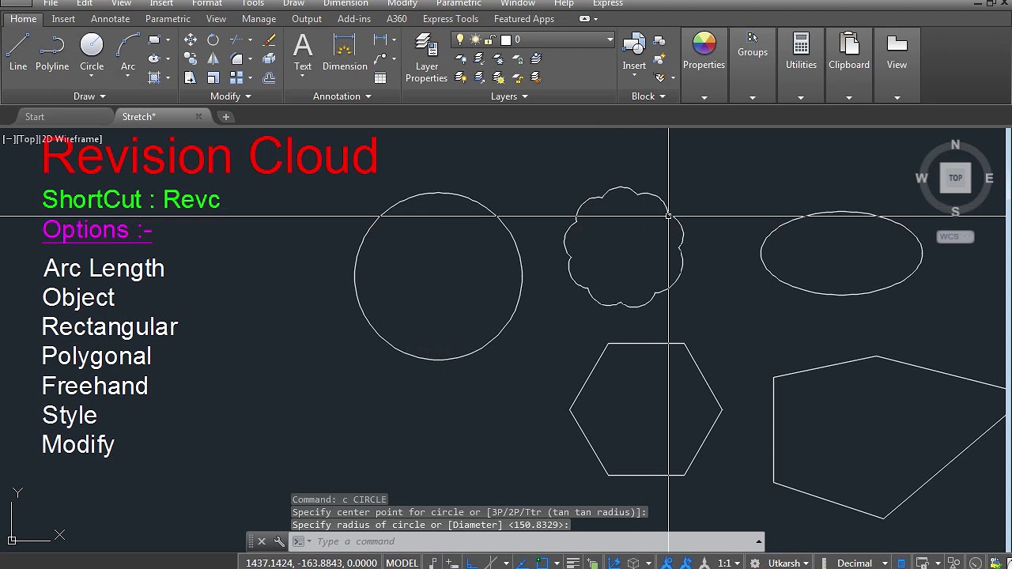Click the Erase tool icon
This screenshot has height=569, width=1012.
269,40
